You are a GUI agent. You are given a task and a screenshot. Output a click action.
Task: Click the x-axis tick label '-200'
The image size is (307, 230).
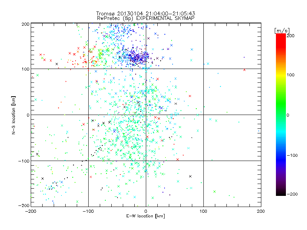pyautogui.click(x=31, y=211)
